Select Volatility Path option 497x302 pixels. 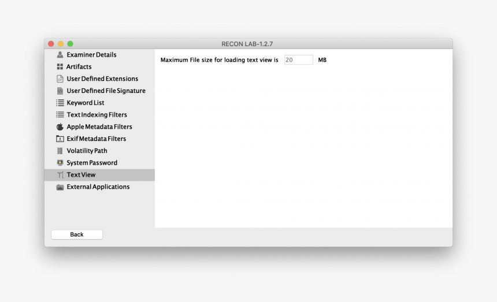point(99,151)
